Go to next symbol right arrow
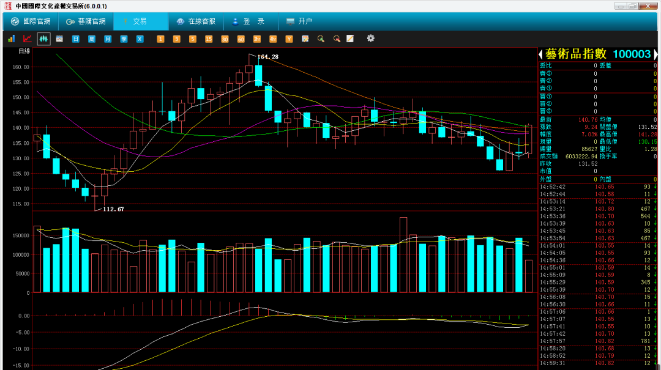The width and height of the screenshot is (661, 370). pyautogui.click(x=655, y=54)
